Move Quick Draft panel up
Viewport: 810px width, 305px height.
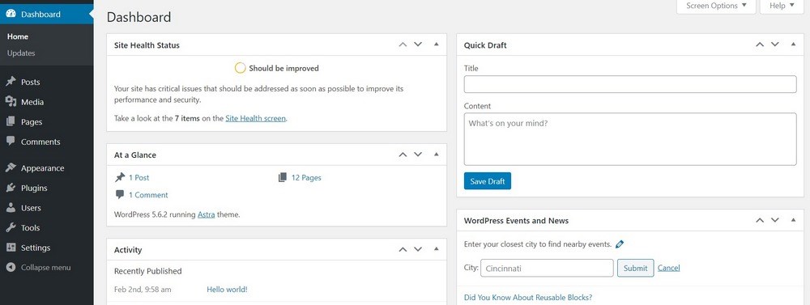pyautogui.click(x=760, y=44)
